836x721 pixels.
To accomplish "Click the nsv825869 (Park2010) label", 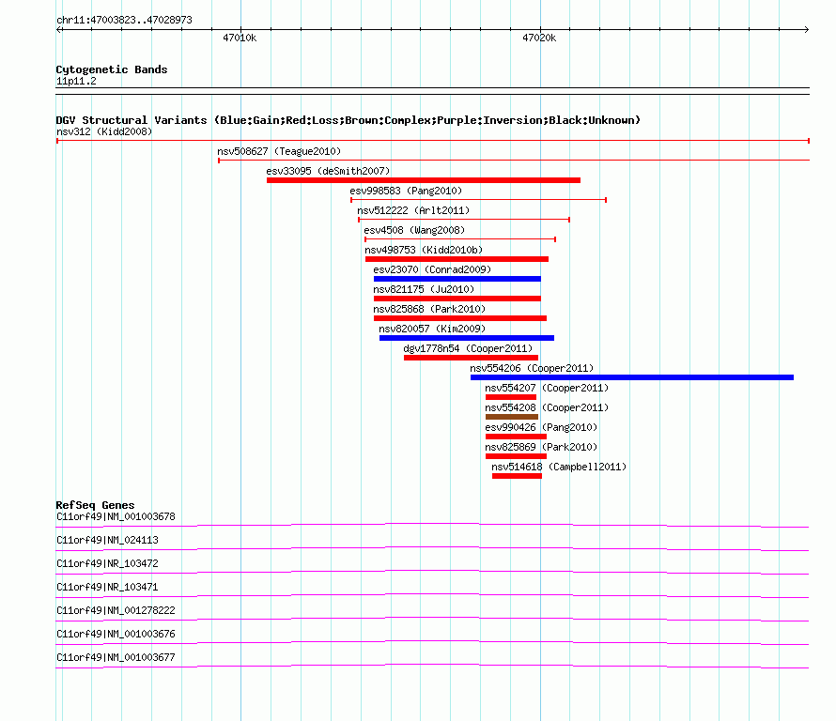I will (541, 447).
